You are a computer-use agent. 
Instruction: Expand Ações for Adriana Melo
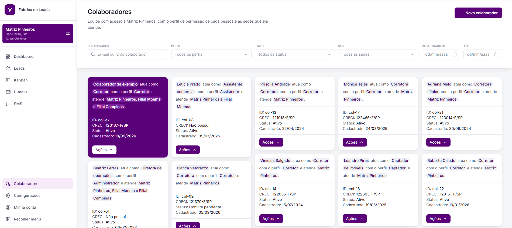(x=438, y=142)
